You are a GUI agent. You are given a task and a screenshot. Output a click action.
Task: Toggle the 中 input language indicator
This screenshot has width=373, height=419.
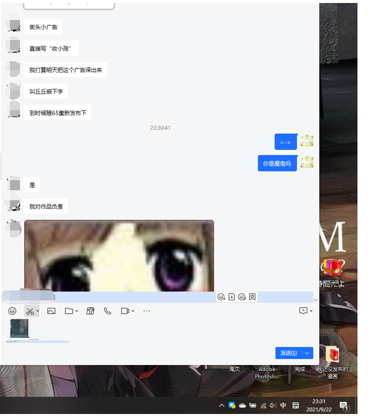(283, 405)
